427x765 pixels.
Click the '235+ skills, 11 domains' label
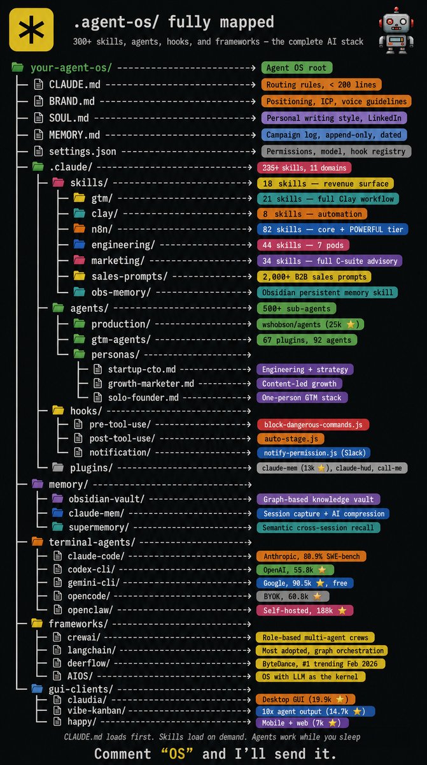pos(304,168)
